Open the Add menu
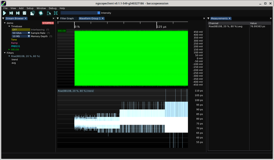Image resolution: width=274 pixels, height=160 pixels. tap(21, 8)
